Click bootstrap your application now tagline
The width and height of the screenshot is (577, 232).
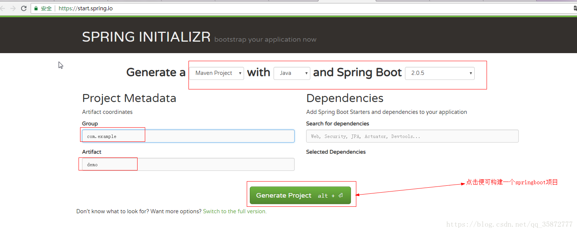266,39
